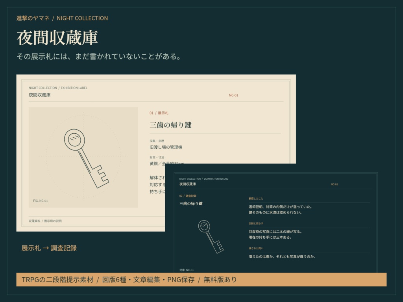403x302 pixels.
Task: Click the figure caption 'FIG. NC-01'
Action: [x=41, y=201]
